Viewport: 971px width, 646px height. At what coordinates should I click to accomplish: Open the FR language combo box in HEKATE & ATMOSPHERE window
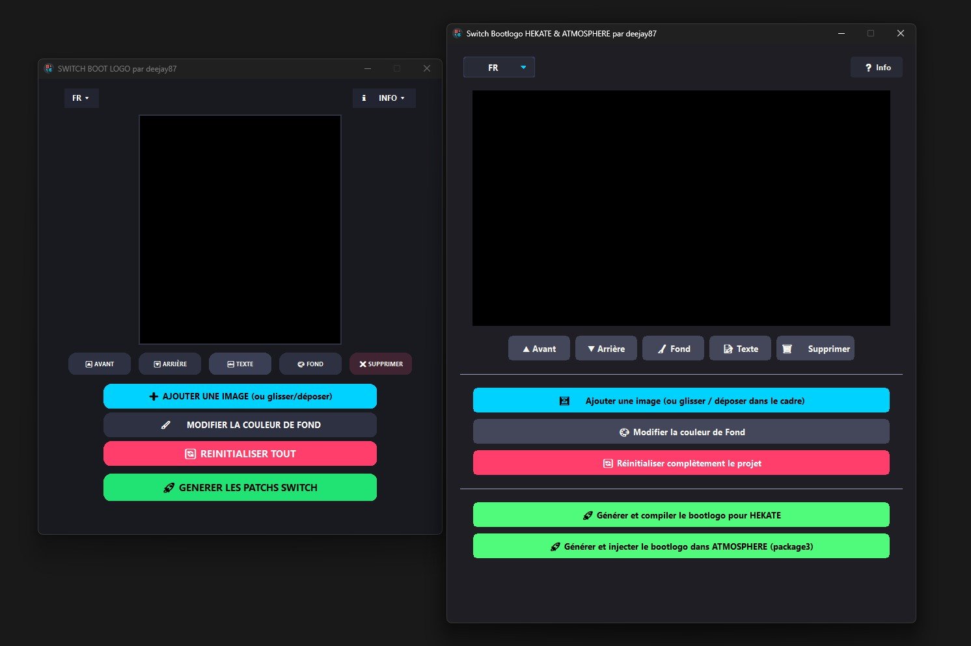point(499,68)
